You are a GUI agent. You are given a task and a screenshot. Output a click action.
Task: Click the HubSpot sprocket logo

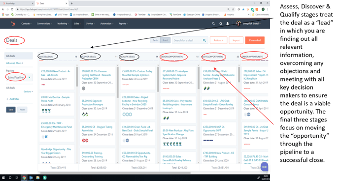click(13, 24)
